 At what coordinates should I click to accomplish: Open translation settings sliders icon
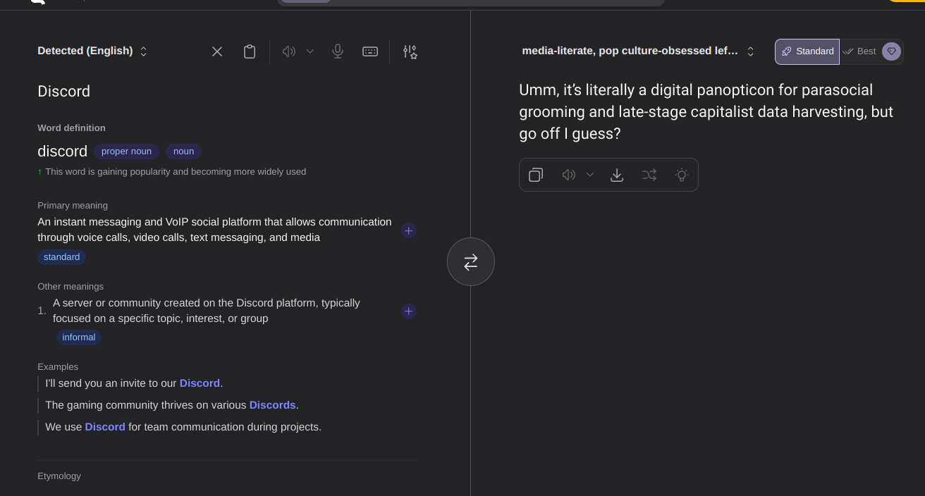410,51
